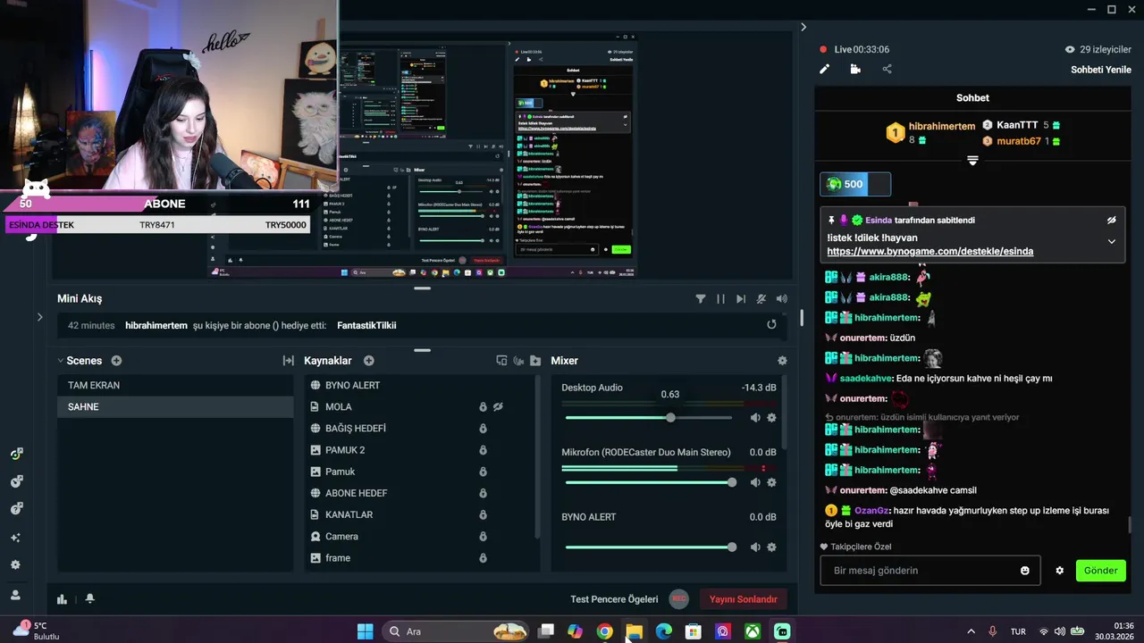Toggle the lock on PAMUK 2 source
The height and width of the screenshot is (643, 1144).
pos(483,450)
